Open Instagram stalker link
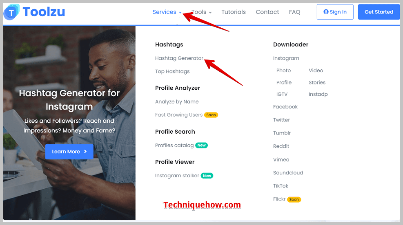 point(177,176)
